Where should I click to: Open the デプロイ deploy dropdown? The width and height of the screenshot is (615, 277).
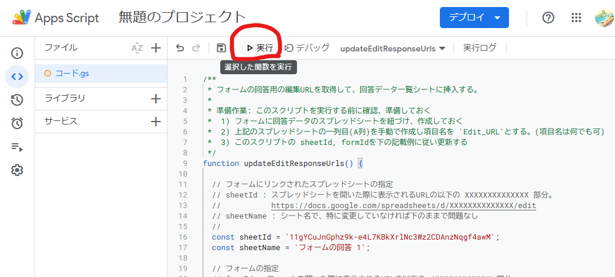coord(474,18)
